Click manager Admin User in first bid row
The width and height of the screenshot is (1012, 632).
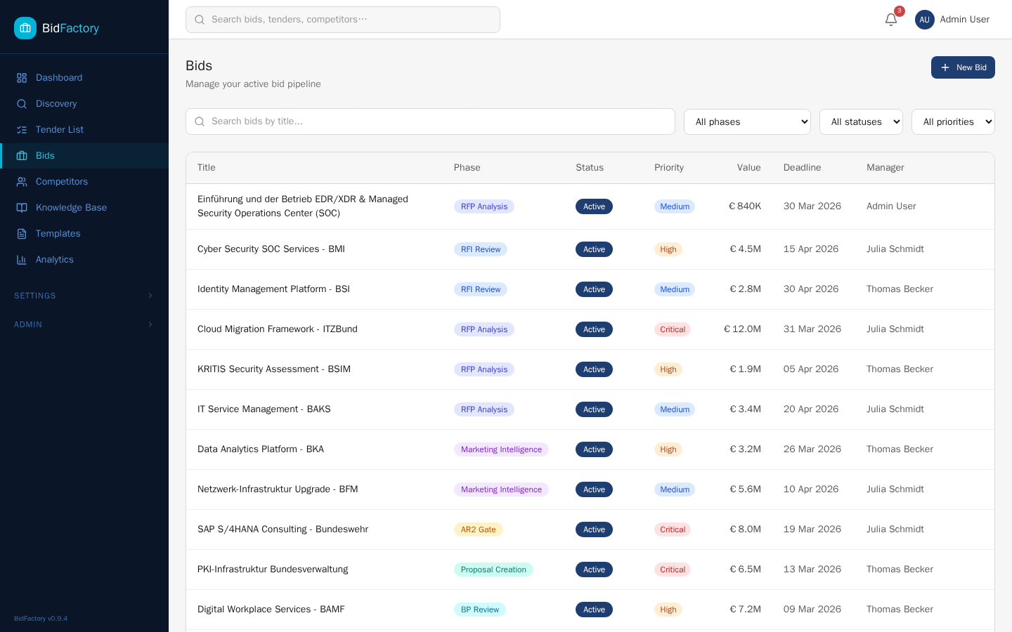pyautogui.click(x=891, y=206)
